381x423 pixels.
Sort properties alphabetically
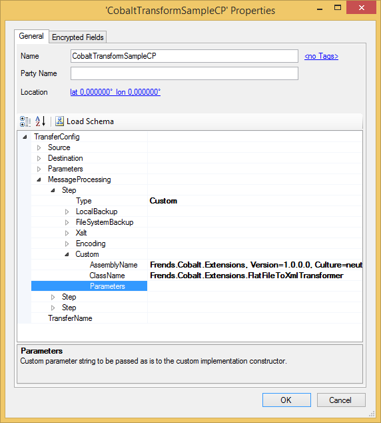40,121
